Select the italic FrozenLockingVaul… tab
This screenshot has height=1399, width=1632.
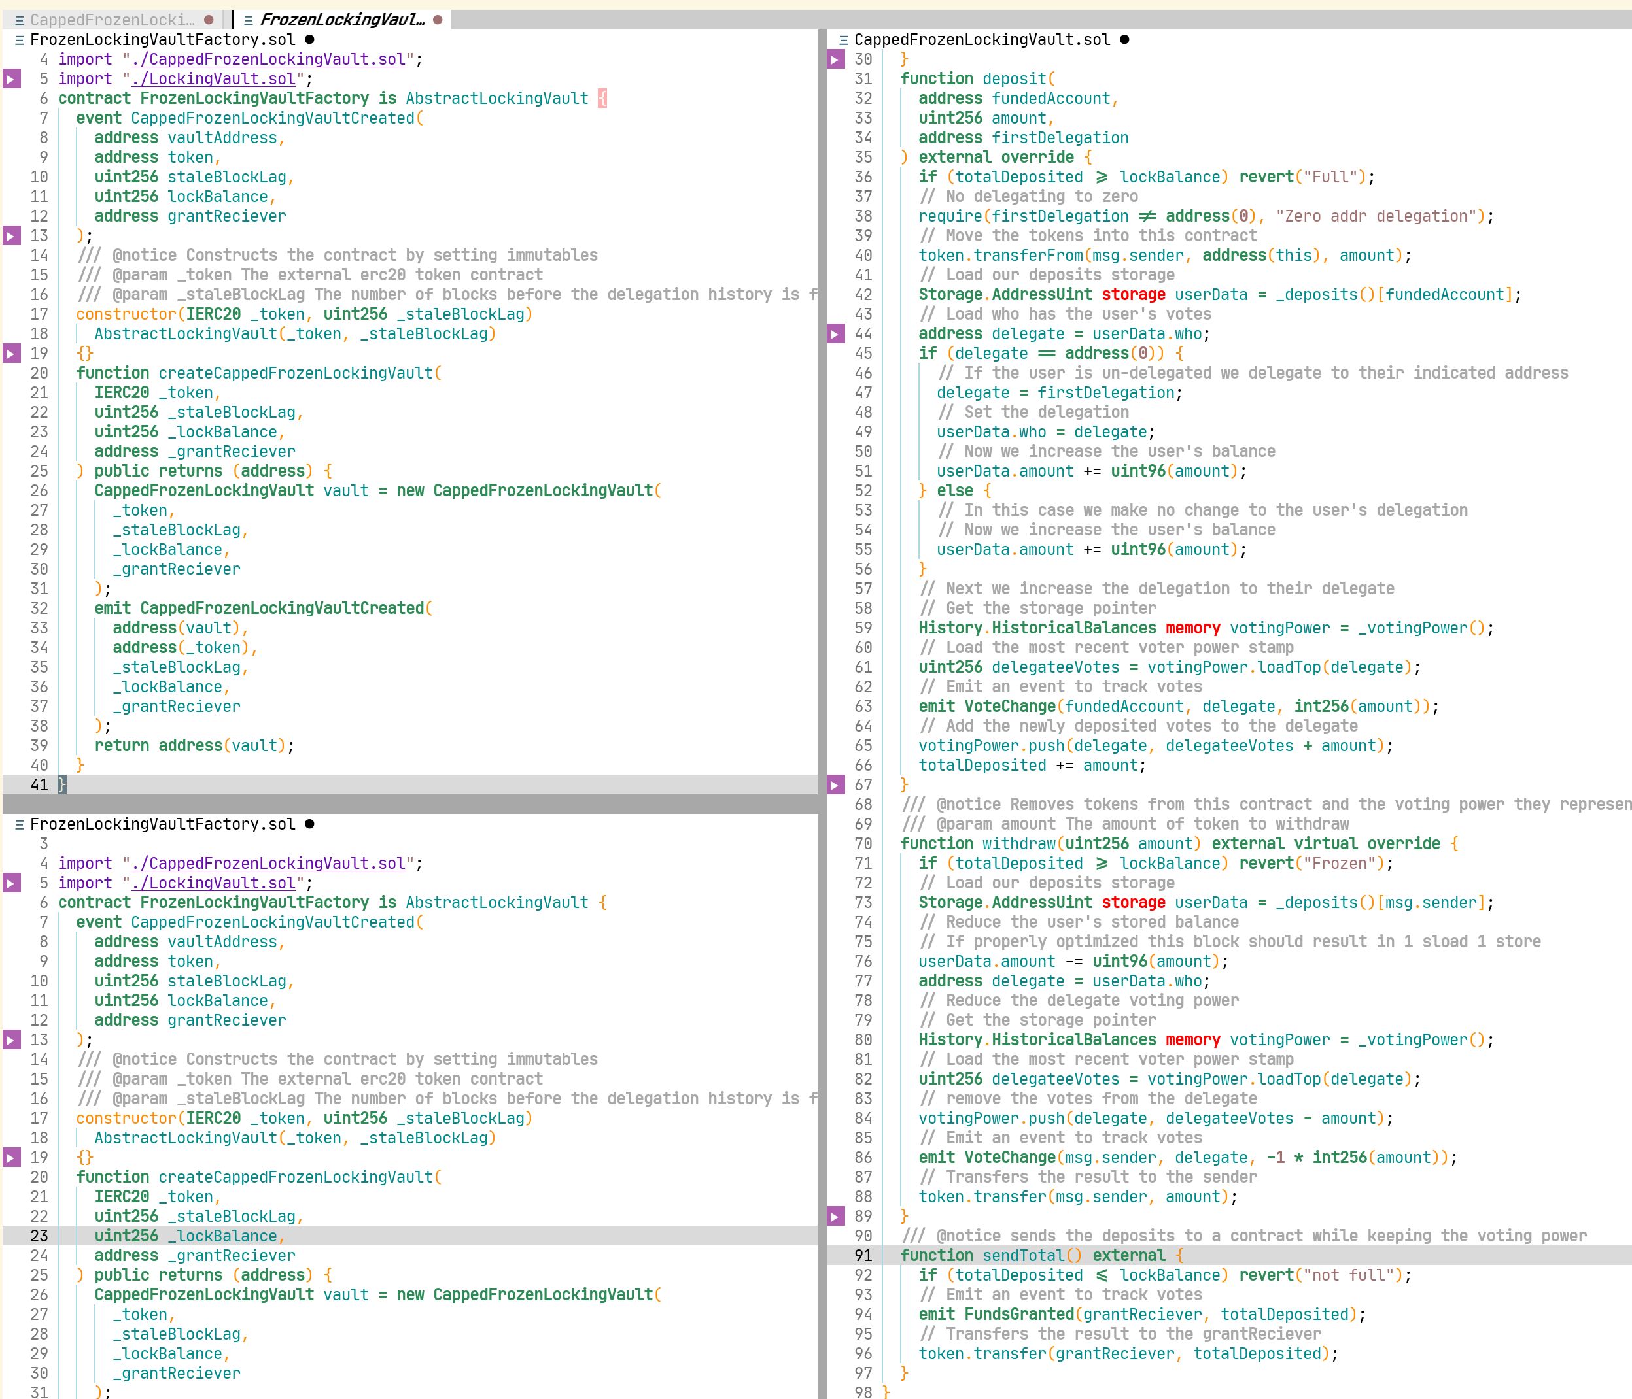point(343,20)
